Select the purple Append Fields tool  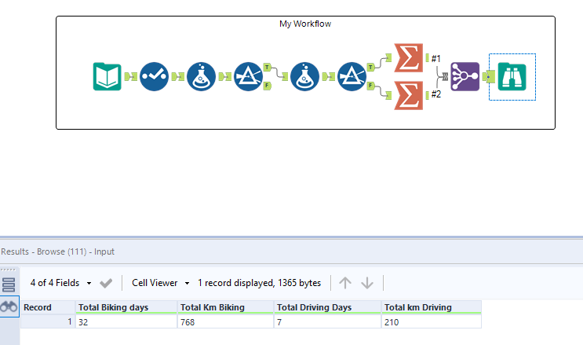tap(465, 76)
